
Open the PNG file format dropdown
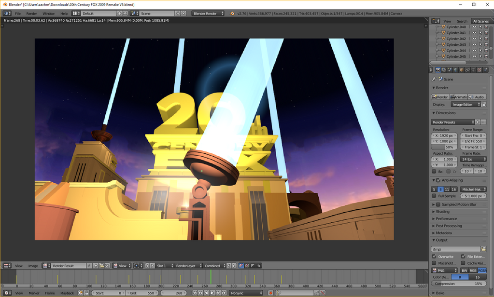(444, 270)
